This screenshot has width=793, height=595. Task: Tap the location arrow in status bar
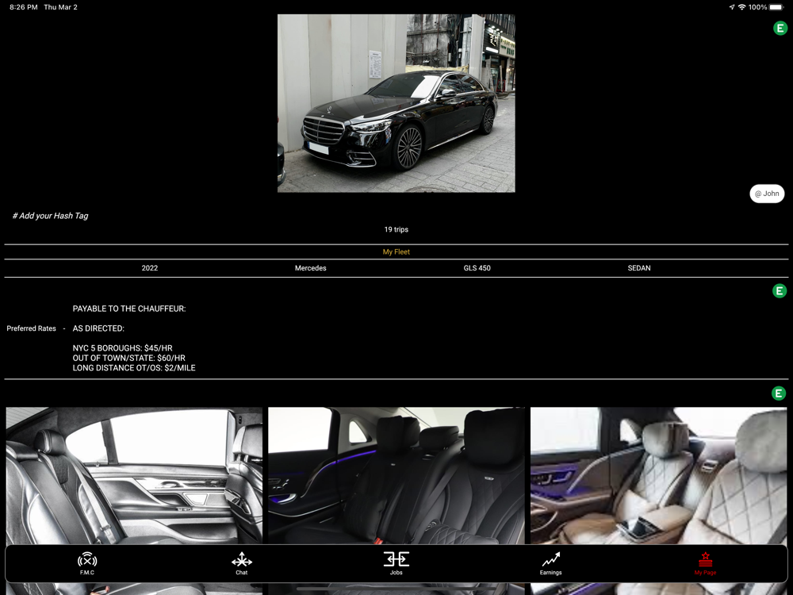pyautogui.click(x=731, y=7)
